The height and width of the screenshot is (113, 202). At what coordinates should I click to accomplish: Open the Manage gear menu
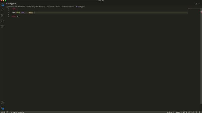[x=2, y=108]
